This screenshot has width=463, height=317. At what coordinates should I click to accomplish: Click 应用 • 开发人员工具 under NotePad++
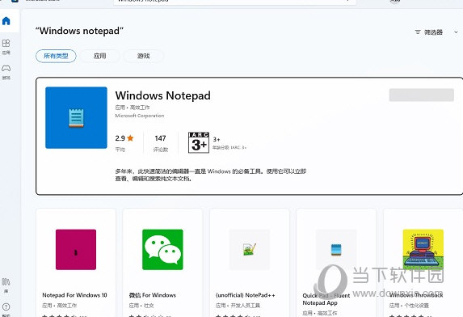pos(238,305)
